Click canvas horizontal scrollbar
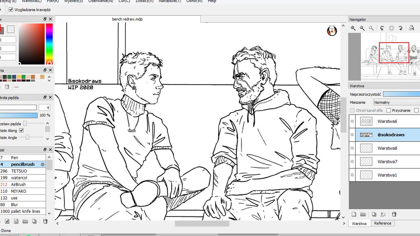This screenshot has height=236, width=420. 202,223
